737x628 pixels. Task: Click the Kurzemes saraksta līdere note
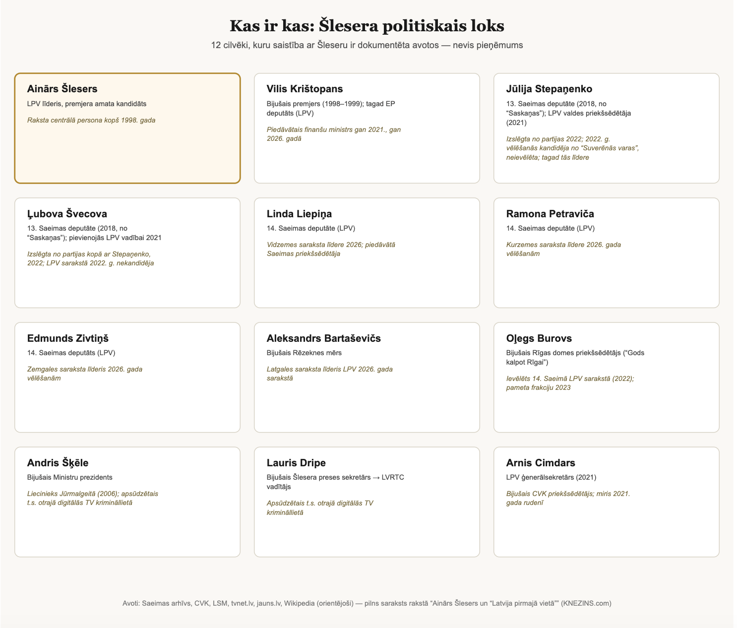click(x=563, y=249)
